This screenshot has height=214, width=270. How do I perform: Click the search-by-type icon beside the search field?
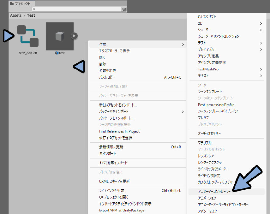pos(124,9)
